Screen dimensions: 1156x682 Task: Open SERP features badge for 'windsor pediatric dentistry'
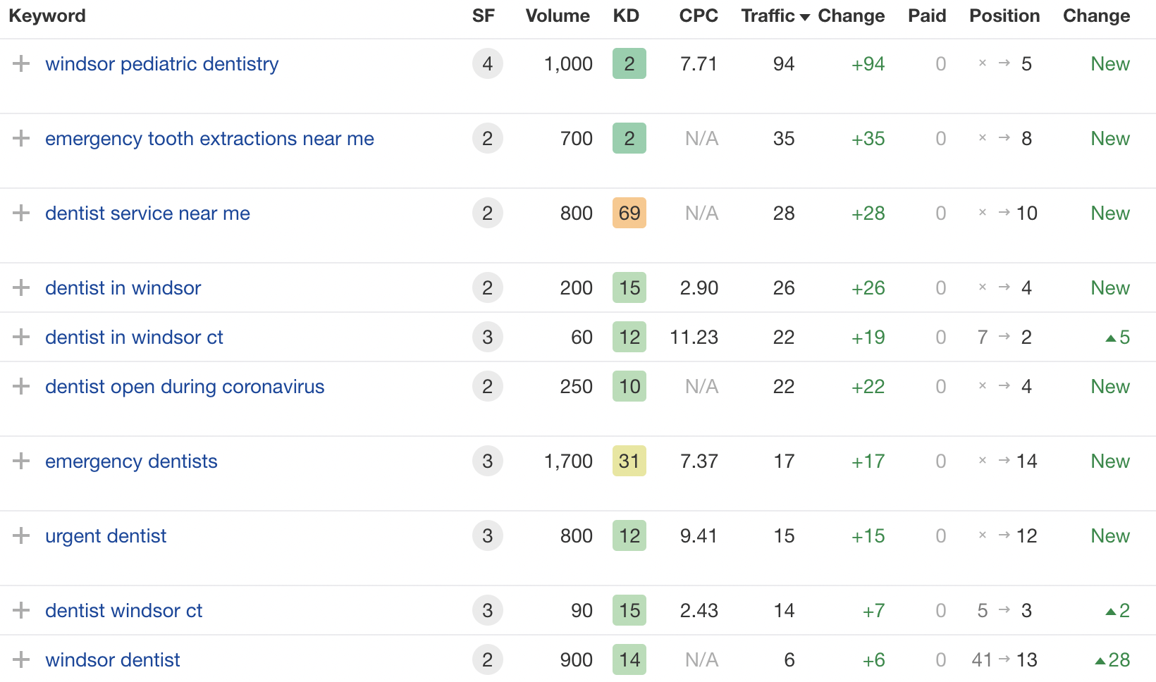point(487,63)
